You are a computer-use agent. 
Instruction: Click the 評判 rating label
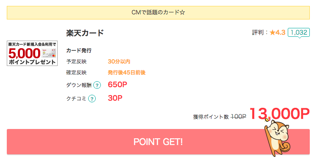(x=258, y=33)
